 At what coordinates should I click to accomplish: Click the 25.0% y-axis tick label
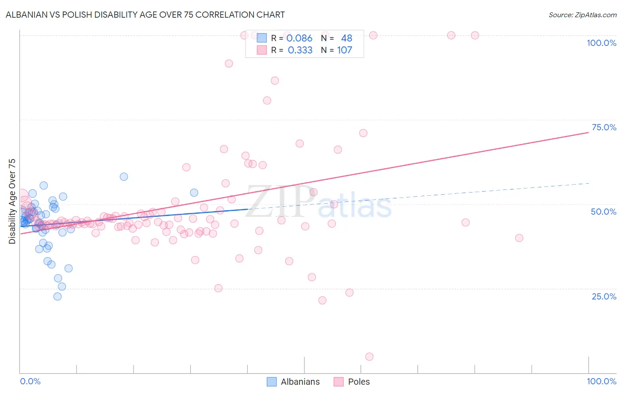(x=604, y=296)
